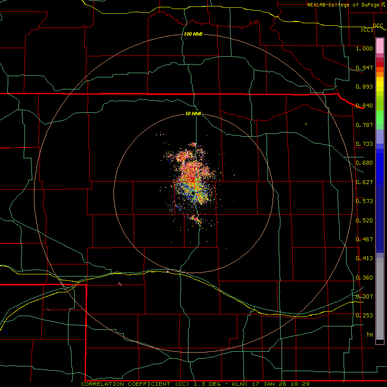Screen dimensions: 387x387
Task: Click the 0.573 scale value
Action: click(x=364, y=201)
